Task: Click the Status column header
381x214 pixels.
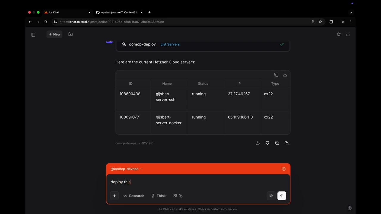Action: coord(203,84)
